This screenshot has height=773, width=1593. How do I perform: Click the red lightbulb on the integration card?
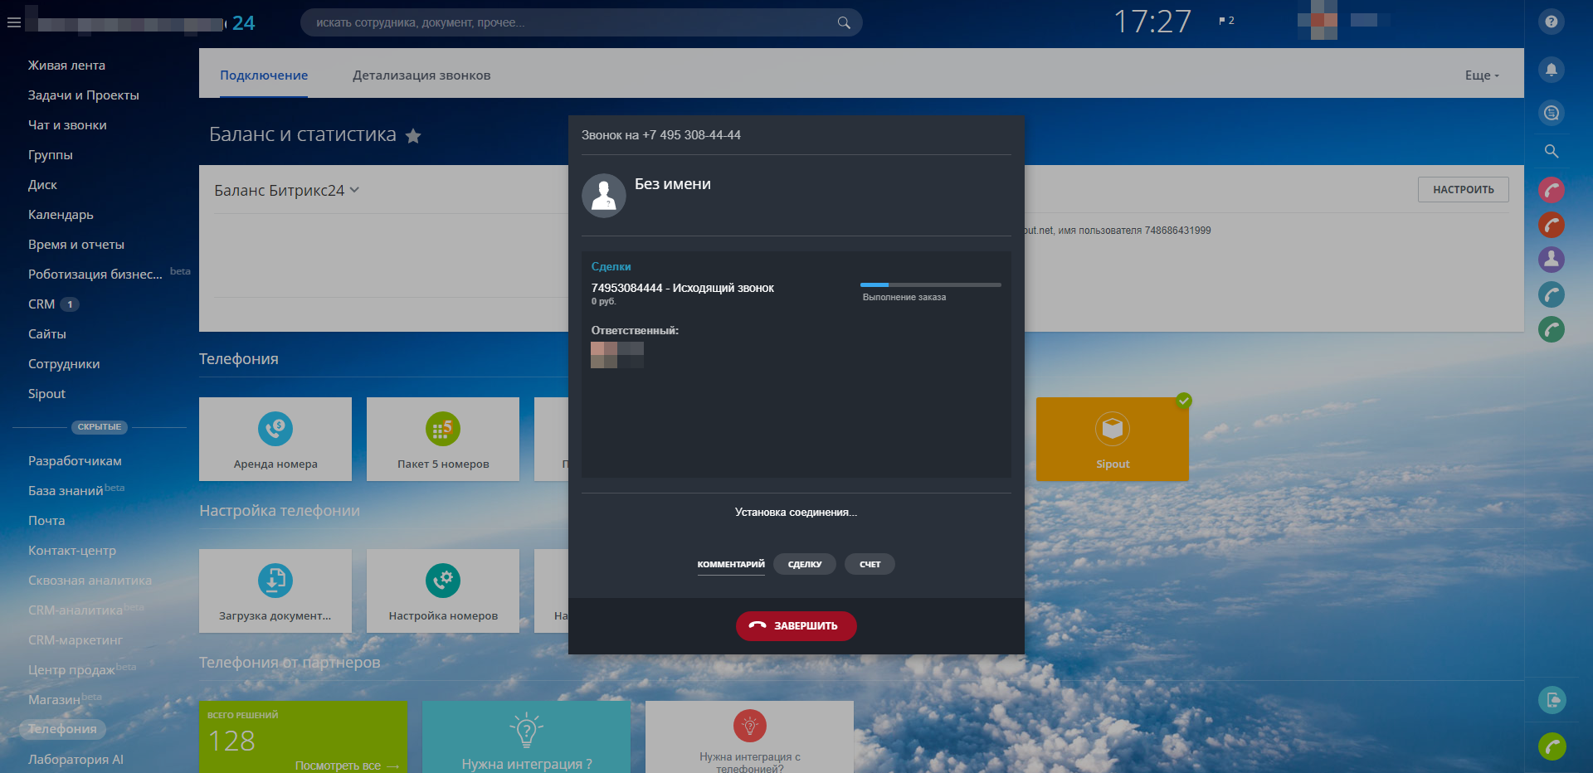click(x=750, y=727)
